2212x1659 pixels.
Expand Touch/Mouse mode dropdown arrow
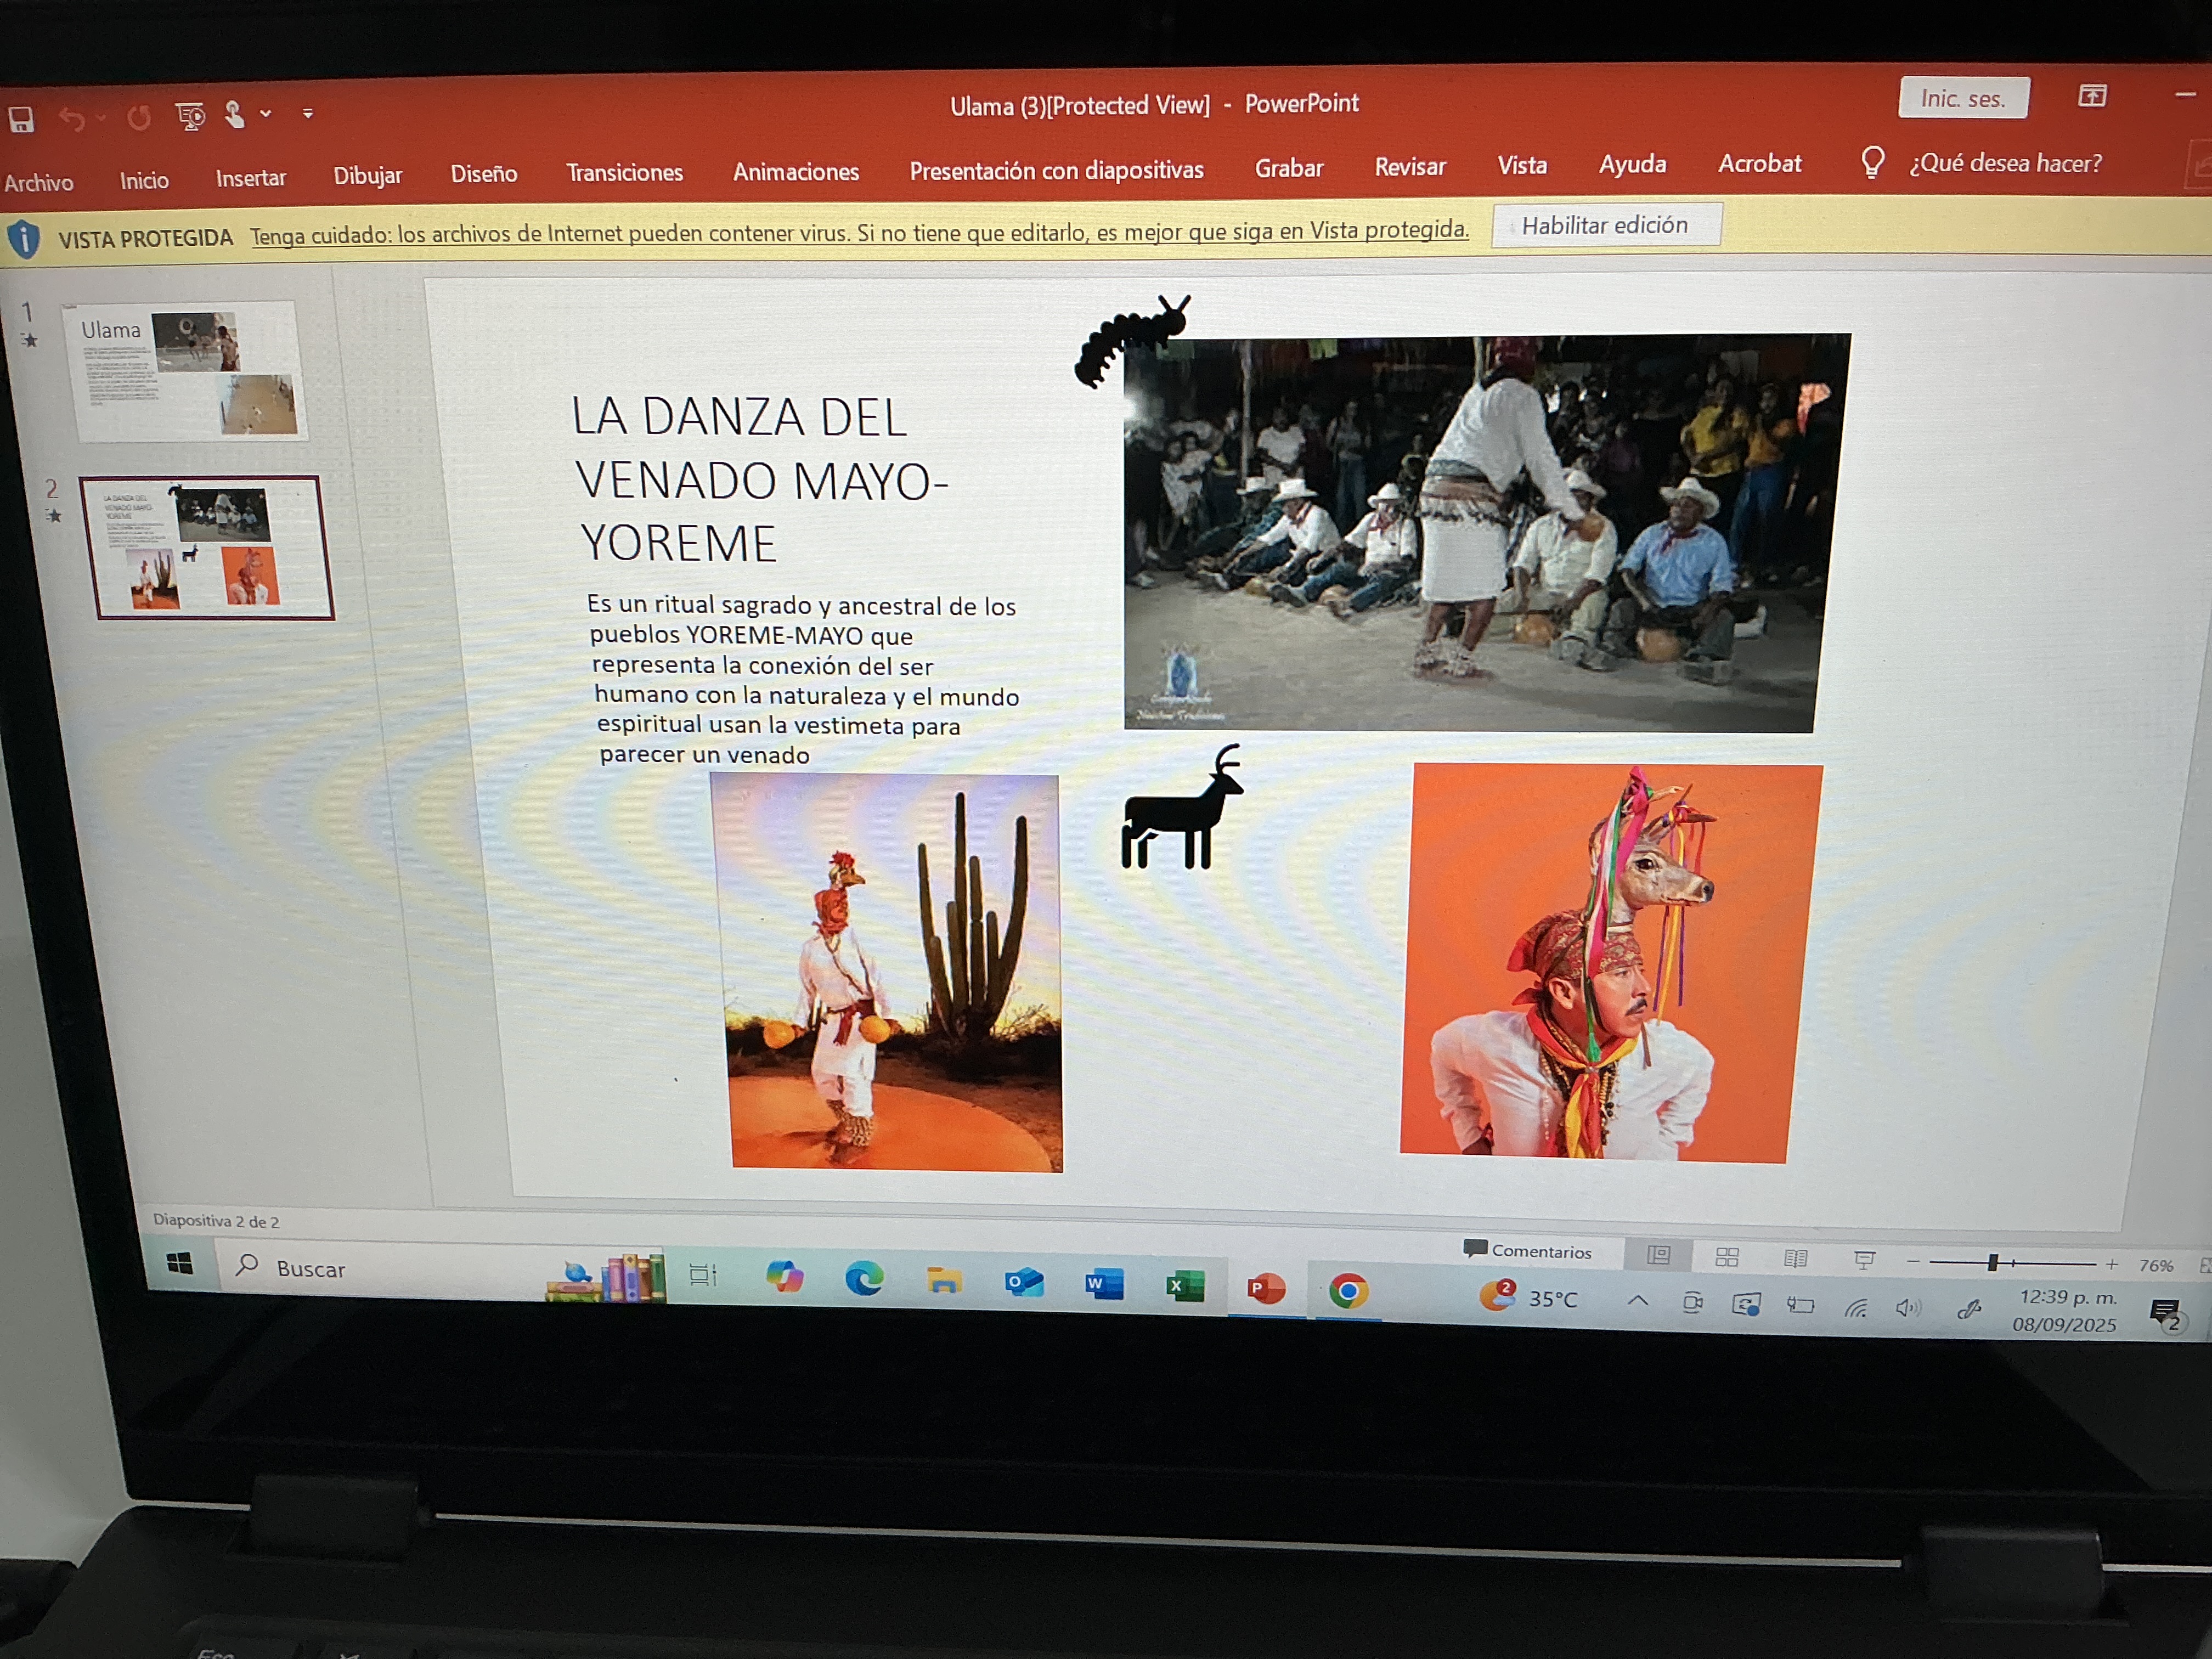pos(266,114)
